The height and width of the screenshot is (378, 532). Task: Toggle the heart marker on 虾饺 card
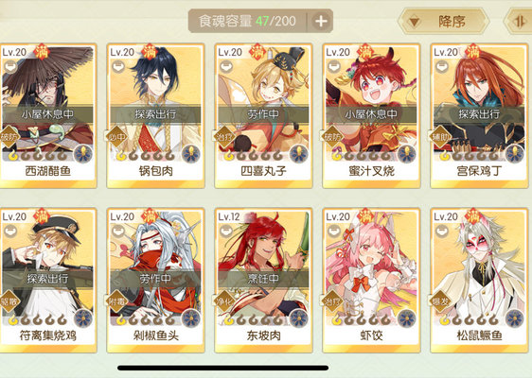pyautogui.click(x=333, y=231)
